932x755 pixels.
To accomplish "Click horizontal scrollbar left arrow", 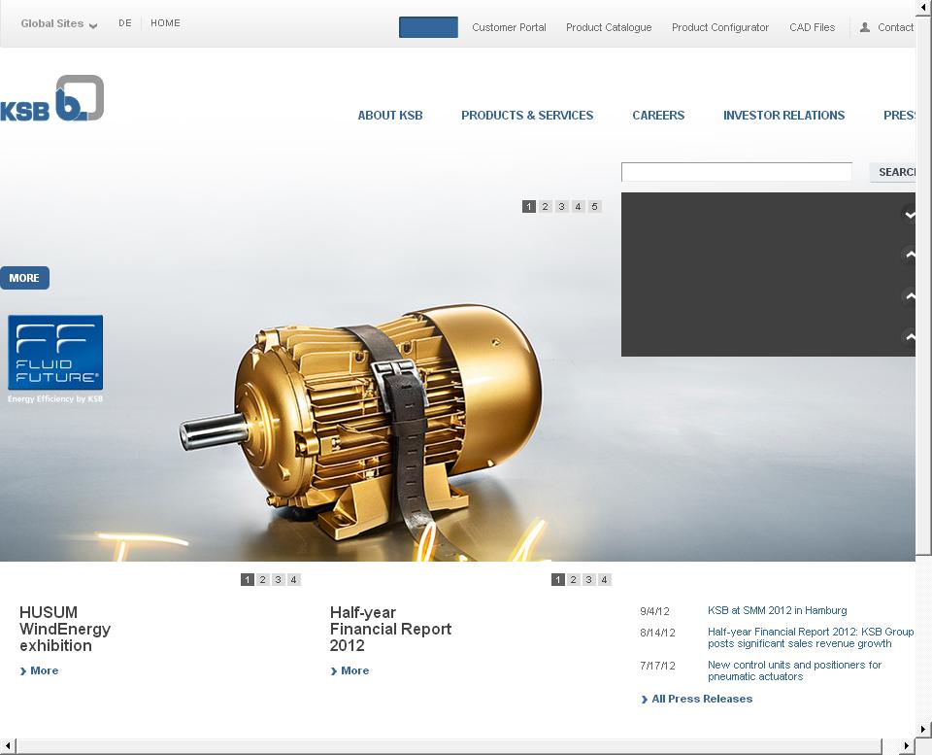I will (8, 745).
